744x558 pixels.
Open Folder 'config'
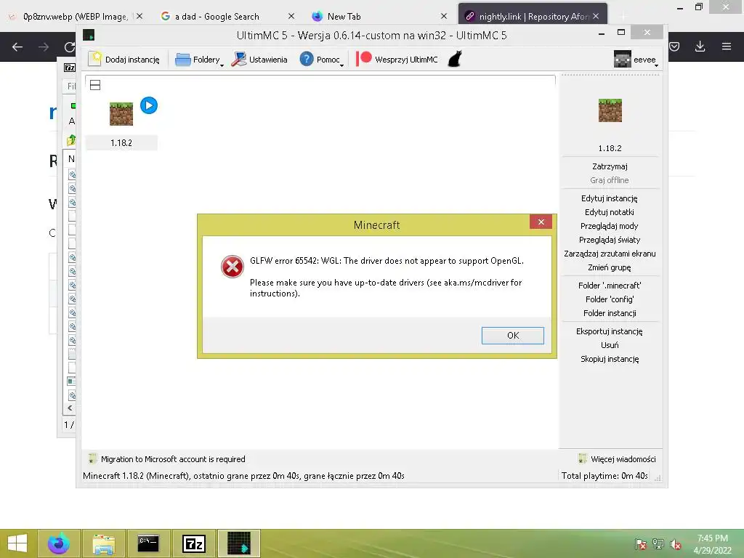point(610,299)
